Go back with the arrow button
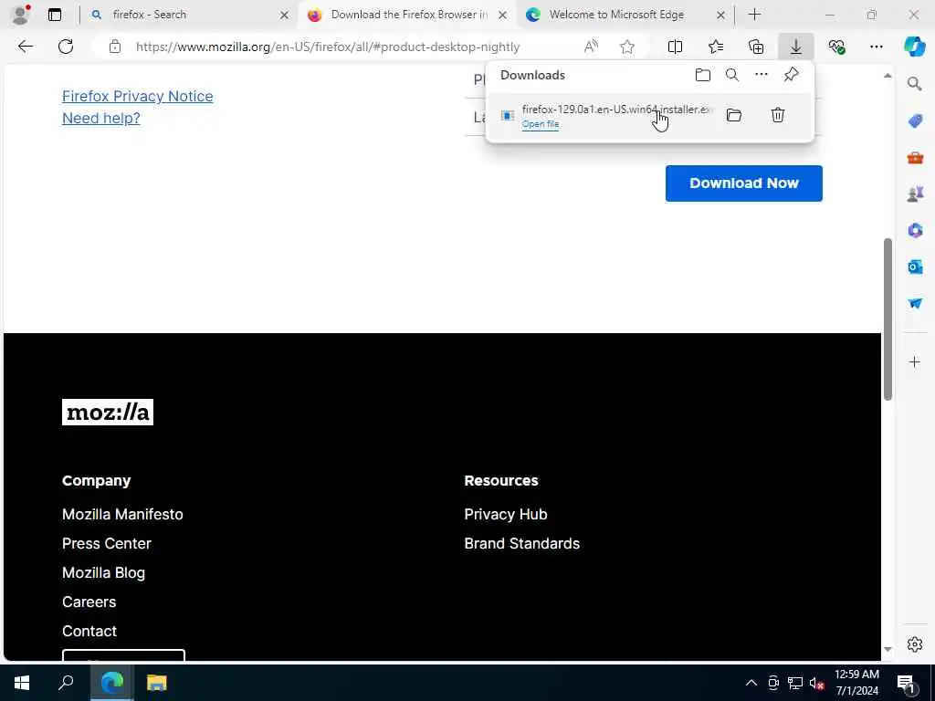The width and height of the screenshot is (935, 701). (x=25, y=47)
